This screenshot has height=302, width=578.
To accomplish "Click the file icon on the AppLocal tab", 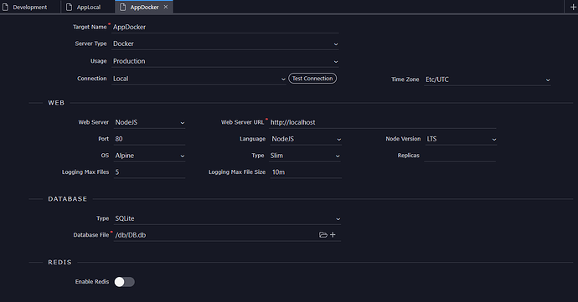I will [x=69, y=7].
